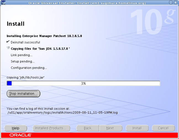Image resolution: width=179 pixels, height=139 pixels.
Task: Click the 3% installation progress bar
Action: tap(83, 83)
